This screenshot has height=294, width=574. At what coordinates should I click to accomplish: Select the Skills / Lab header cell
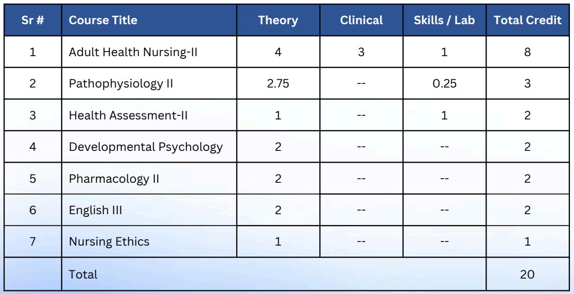point(444,20)
